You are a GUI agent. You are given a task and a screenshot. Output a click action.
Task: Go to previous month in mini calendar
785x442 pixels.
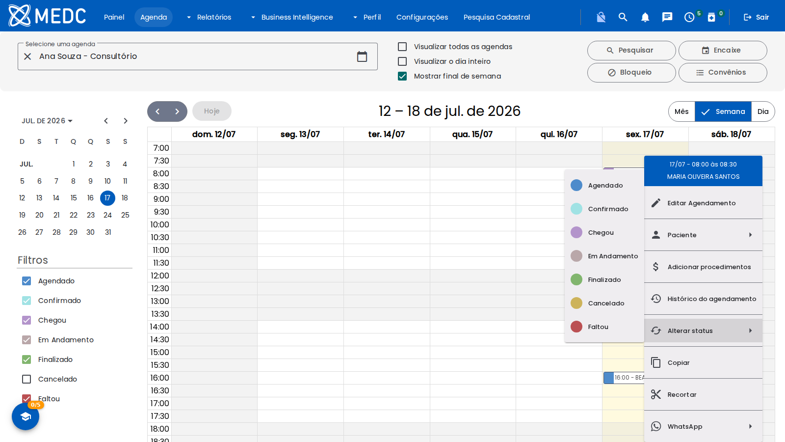106,121
